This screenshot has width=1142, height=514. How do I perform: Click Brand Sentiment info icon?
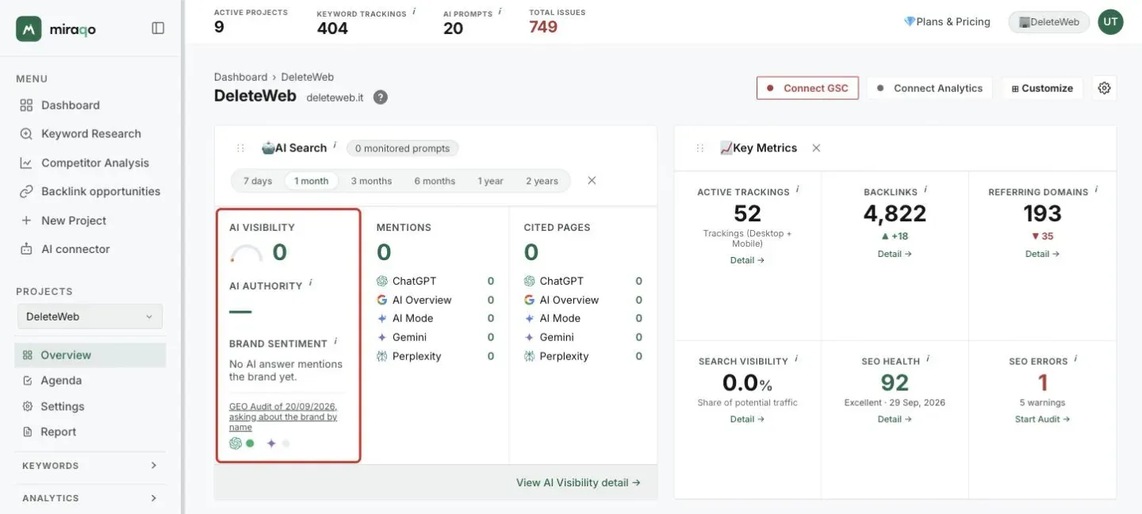335,340
